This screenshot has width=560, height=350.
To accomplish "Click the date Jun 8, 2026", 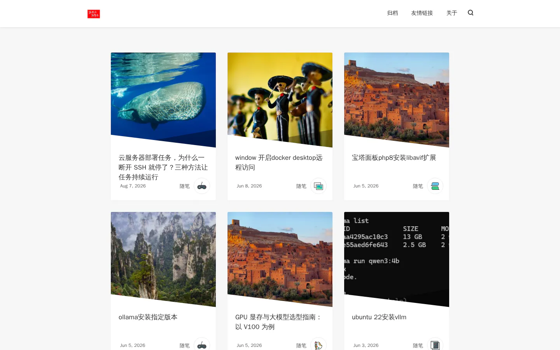I will 249,186.
